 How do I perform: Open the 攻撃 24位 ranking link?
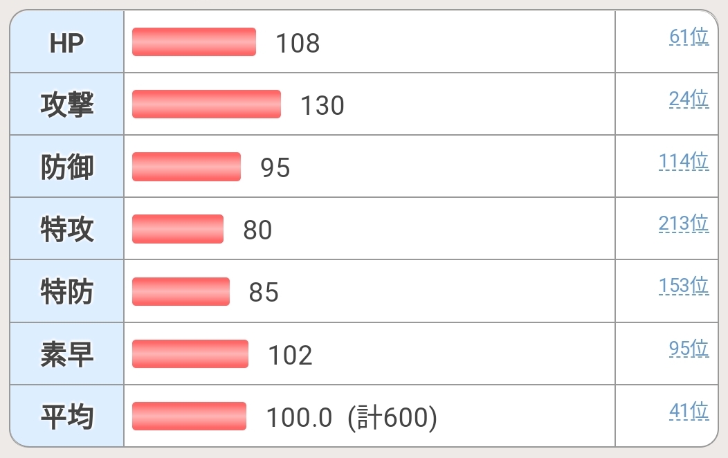(x=689, y=99)
